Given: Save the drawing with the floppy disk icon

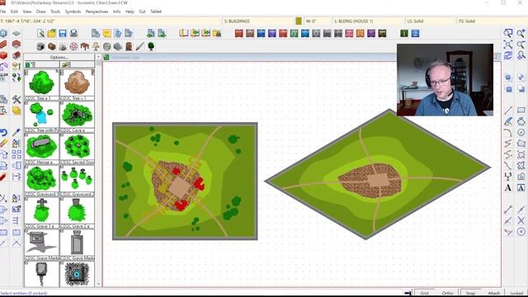Looking at the screenshot, I should tap(63, 33).
